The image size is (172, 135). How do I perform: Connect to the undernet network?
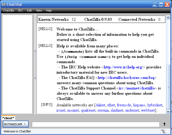click(x=132, y=110)
